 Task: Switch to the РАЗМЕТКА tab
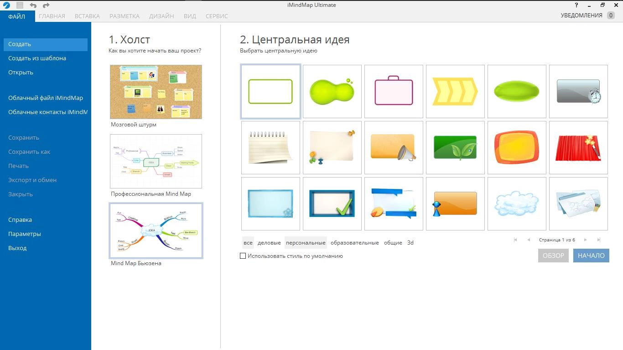pos(125,16)
